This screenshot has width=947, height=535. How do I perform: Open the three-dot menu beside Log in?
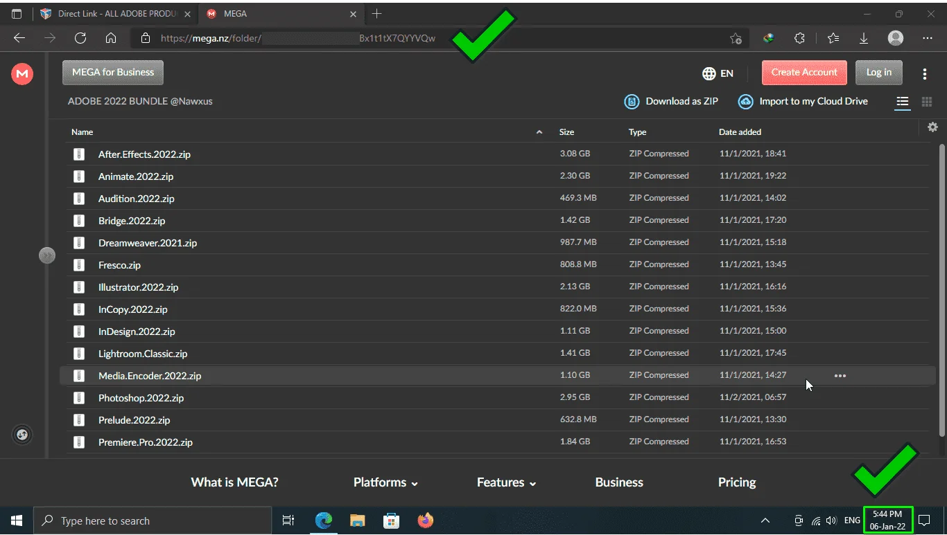point(925,73)
